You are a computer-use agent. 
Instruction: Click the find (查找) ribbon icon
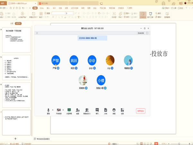tap(158, 13)
